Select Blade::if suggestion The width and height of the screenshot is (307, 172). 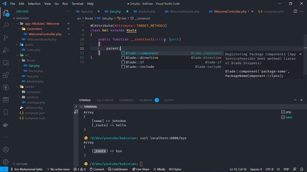pyautogui.click(x=171, y=62)
